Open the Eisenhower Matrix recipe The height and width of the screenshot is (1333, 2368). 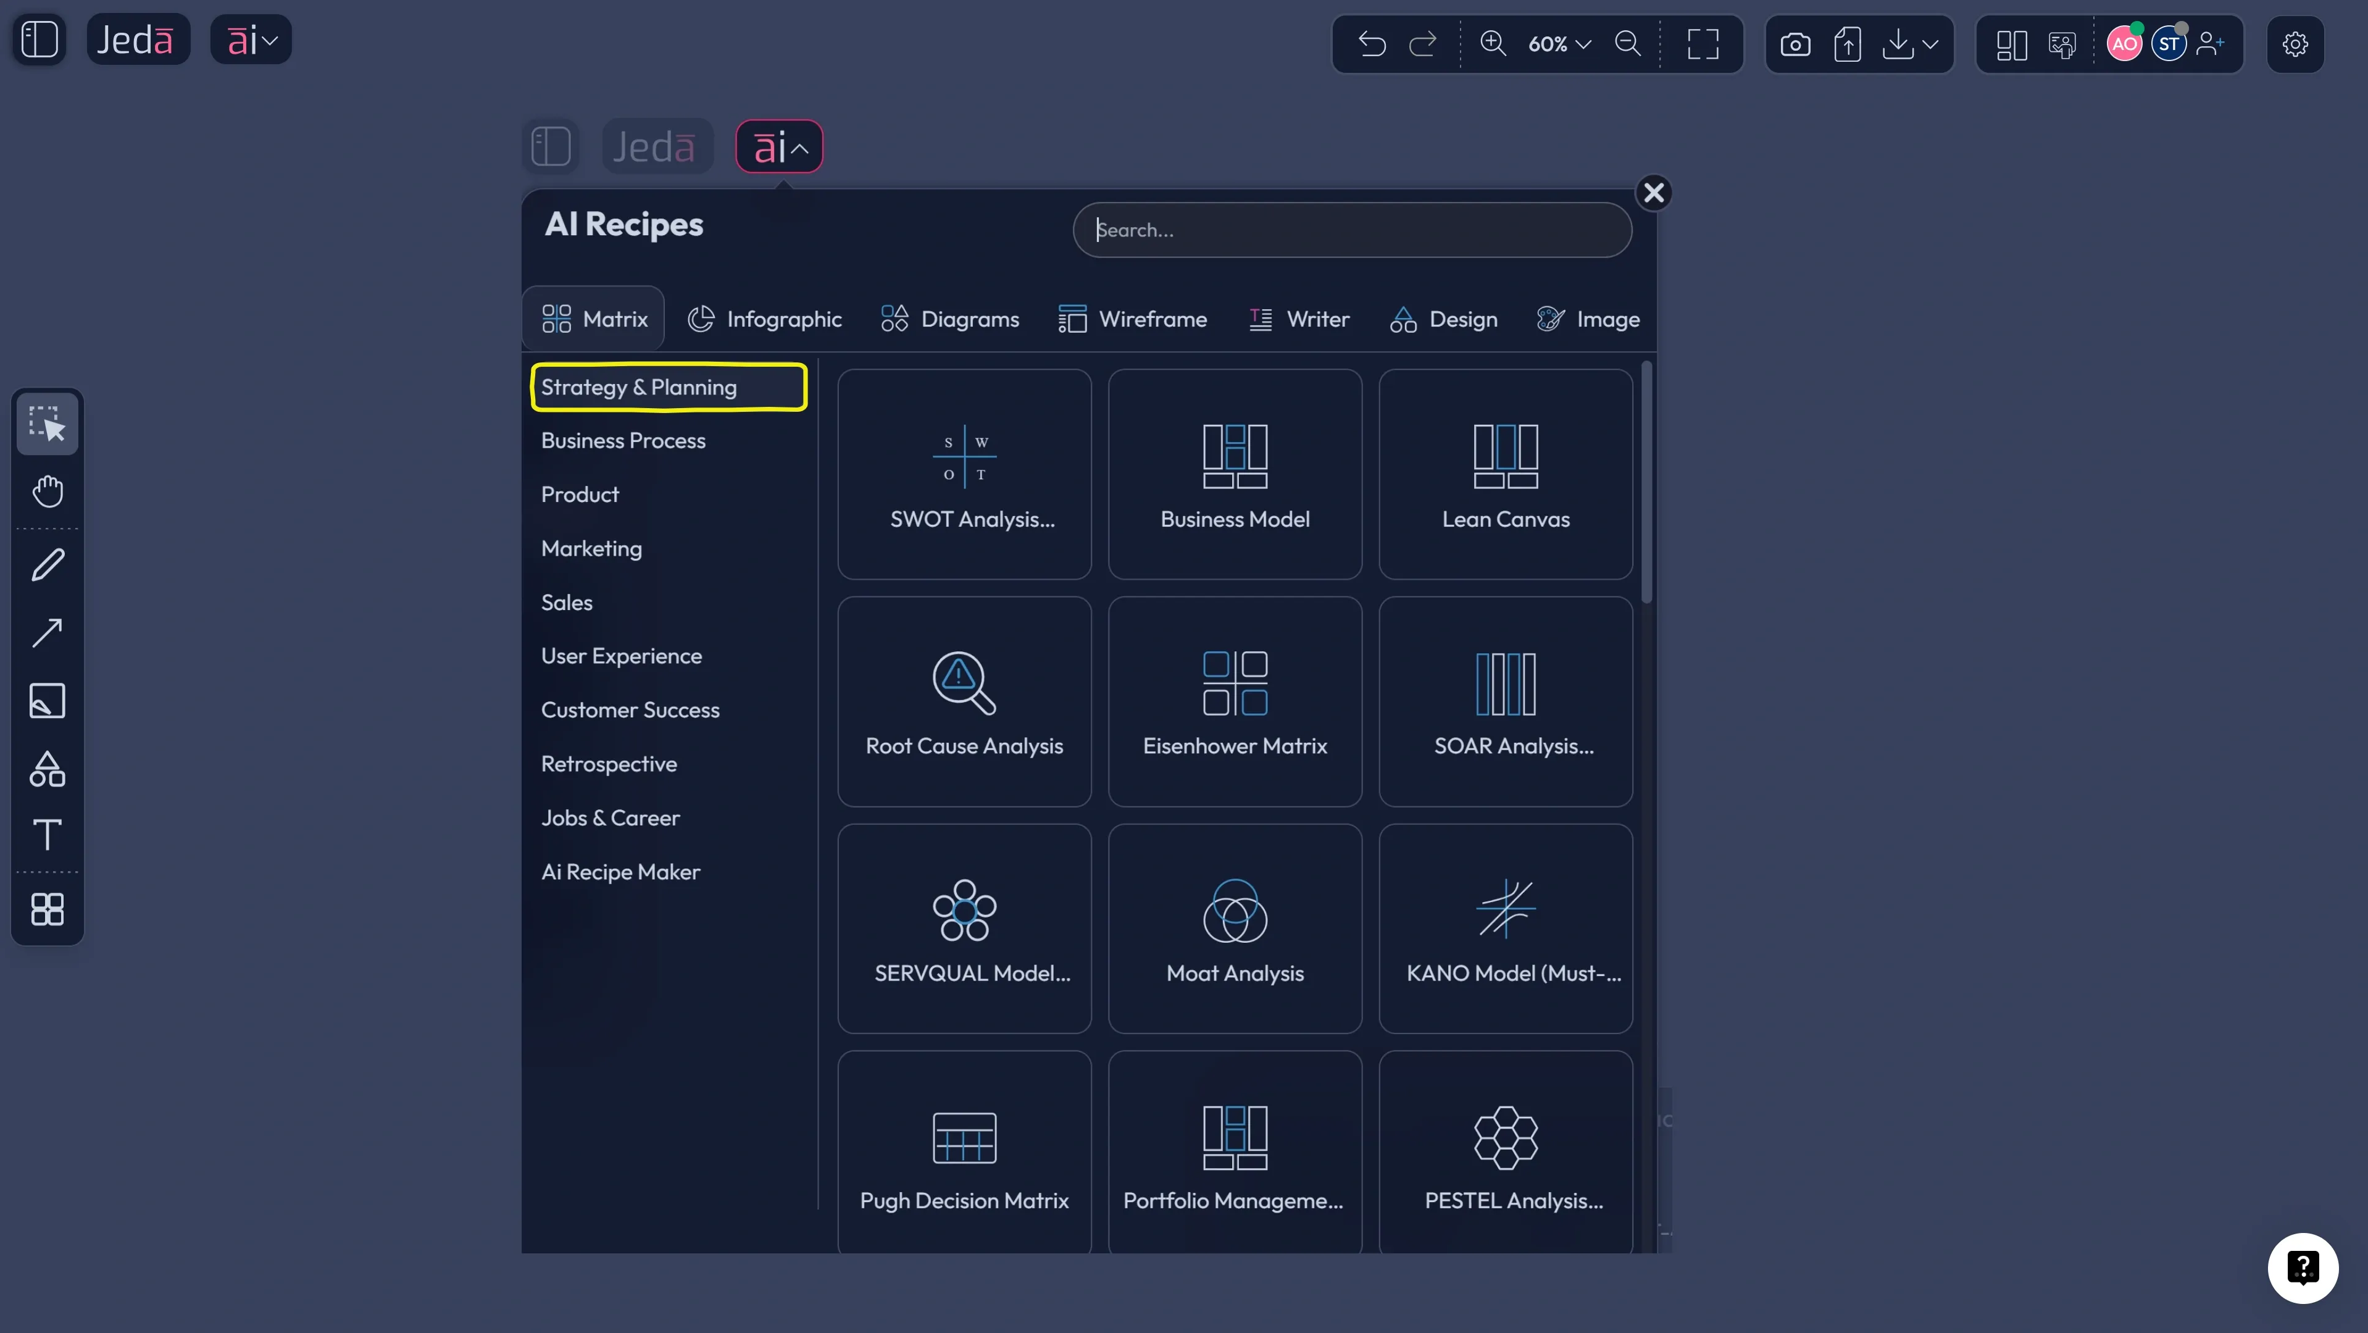1235,701
